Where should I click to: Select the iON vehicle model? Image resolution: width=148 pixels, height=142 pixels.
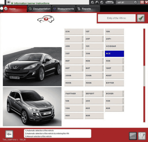(x=74, y=32)
